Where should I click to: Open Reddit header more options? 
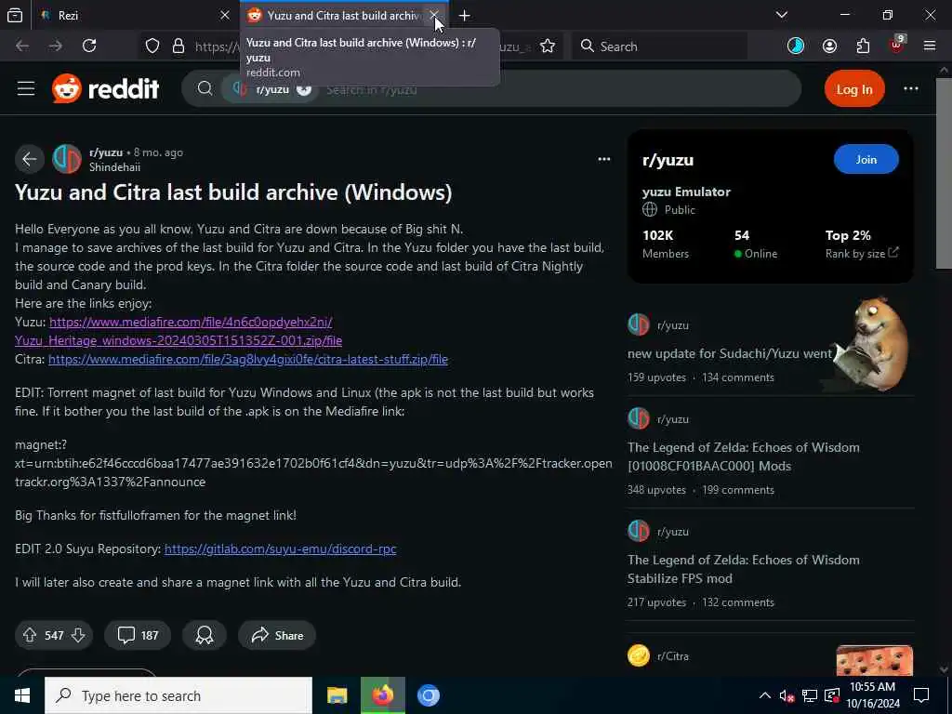click(x=911, y=88)
